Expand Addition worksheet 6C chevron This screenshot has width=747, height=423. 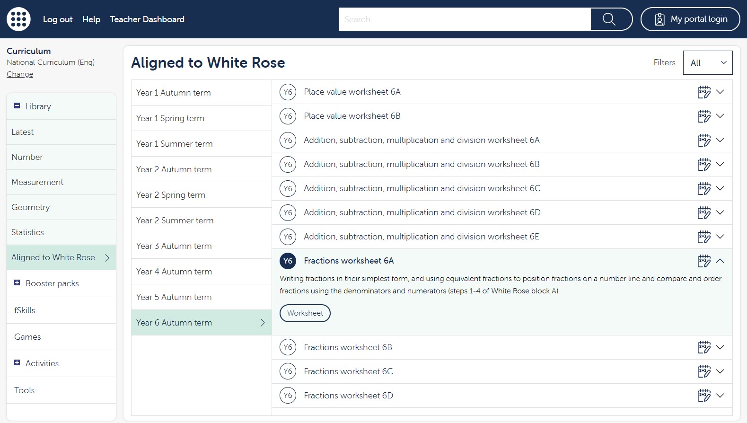tap(720, 188)
